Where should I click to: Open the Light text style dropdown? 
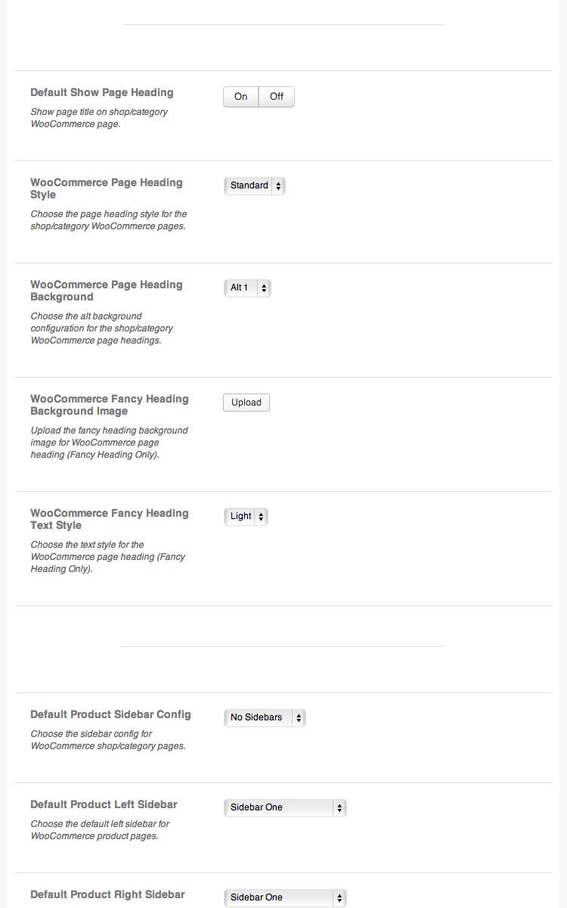246,516
